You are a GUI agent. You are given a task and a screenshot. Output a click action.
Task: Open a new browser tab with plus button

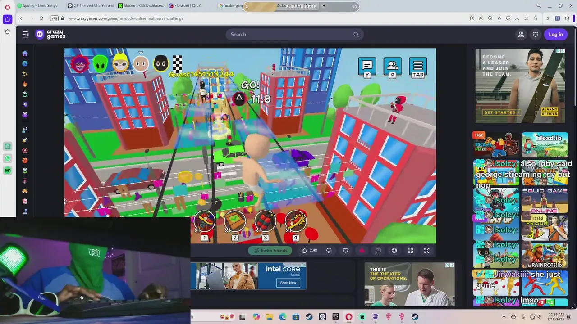click(x=324, y=6)
